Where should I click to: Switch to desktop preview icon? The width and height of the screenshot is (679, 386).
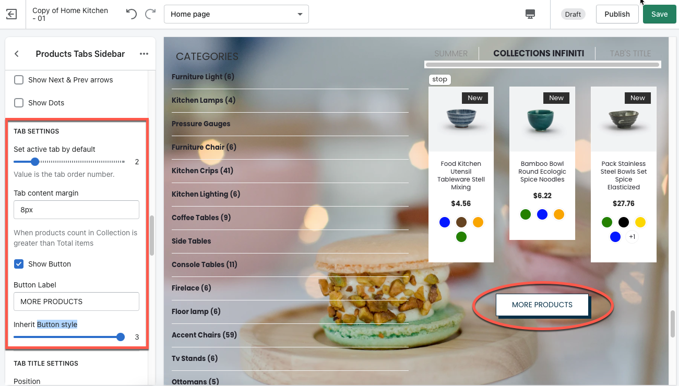click(x=530, y=14)
